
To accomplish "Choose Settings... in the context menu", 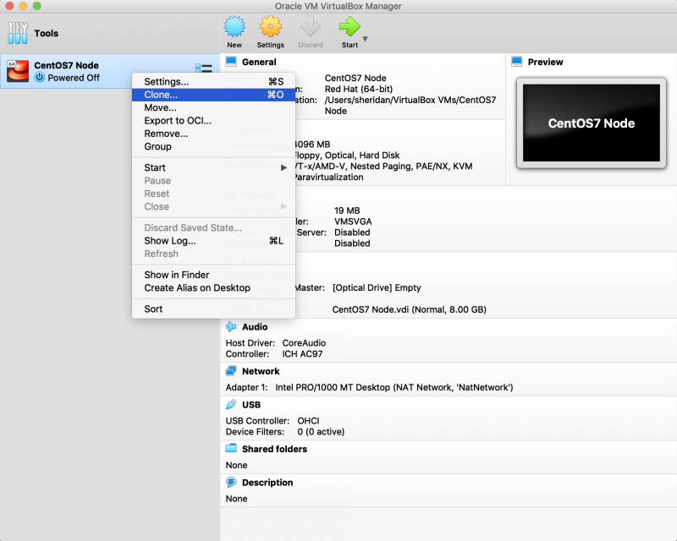I will coord(214,81).
